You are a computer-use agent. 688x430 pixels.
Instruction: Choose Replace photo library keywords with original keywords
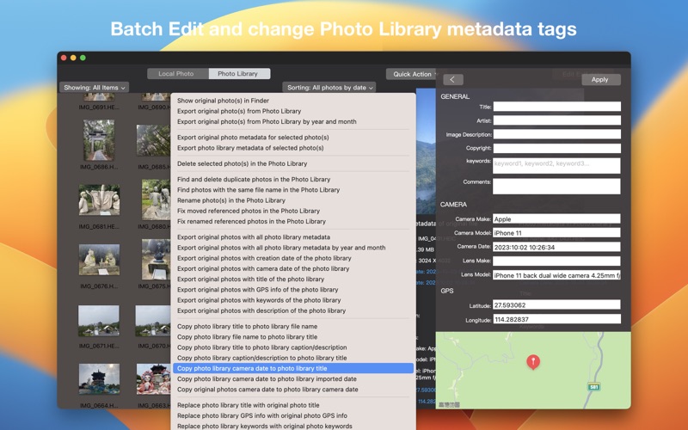click(293, 426)
